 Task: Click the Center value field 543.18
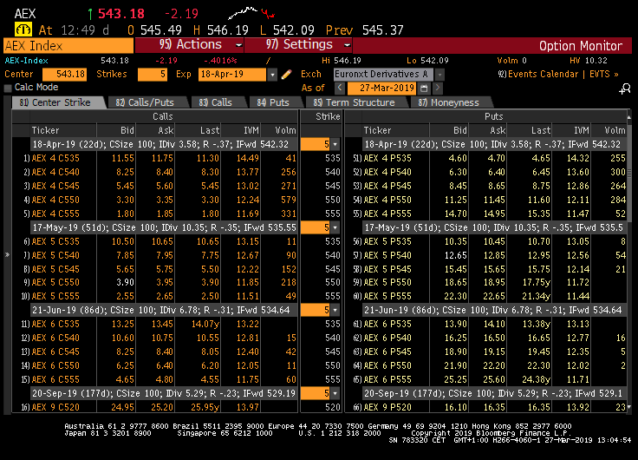(x=65, y=75)
